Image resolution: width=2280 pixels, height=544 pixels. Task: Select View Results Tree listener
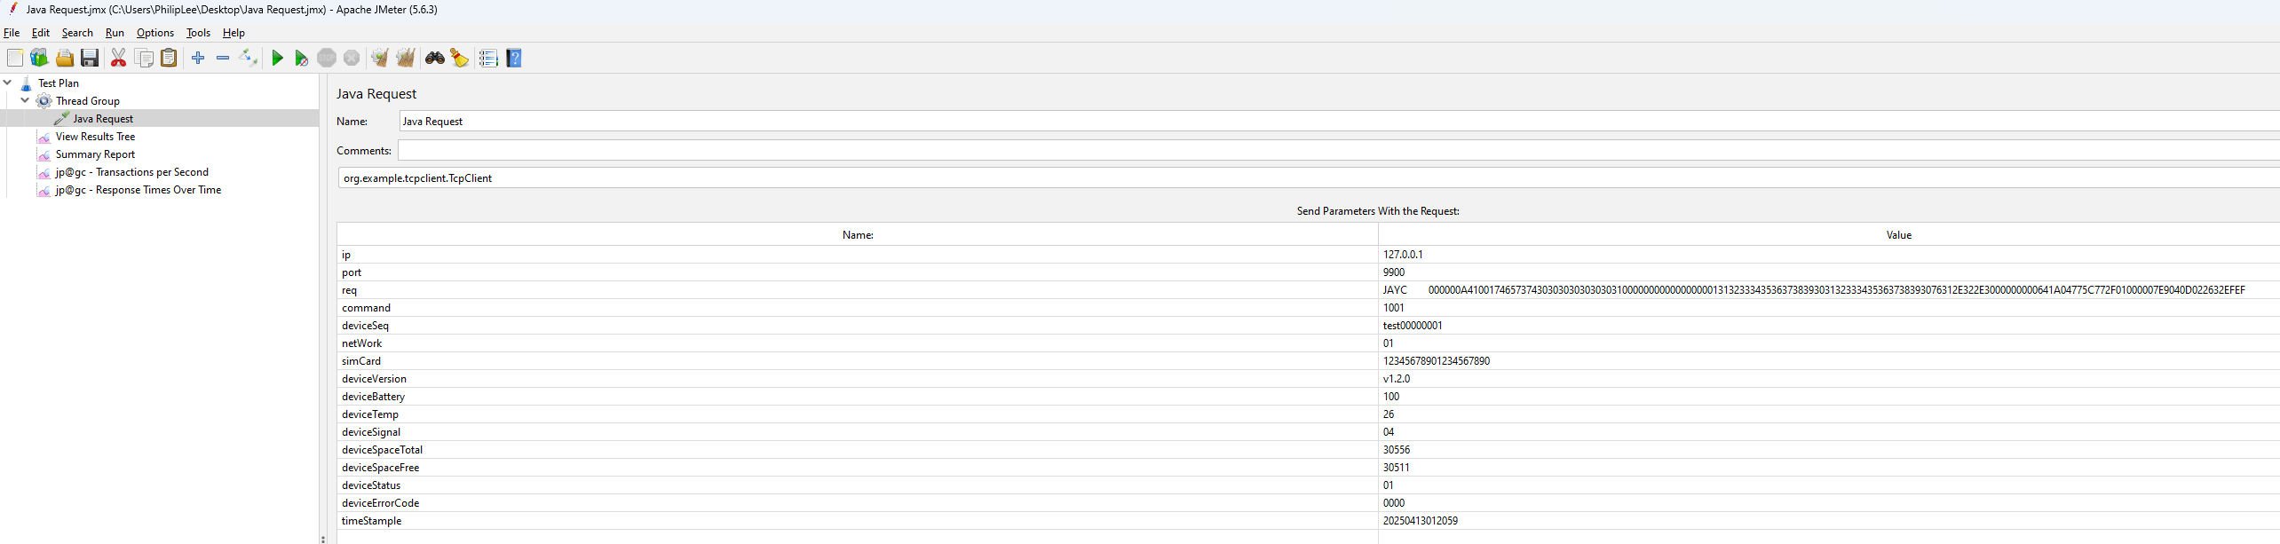95,137
